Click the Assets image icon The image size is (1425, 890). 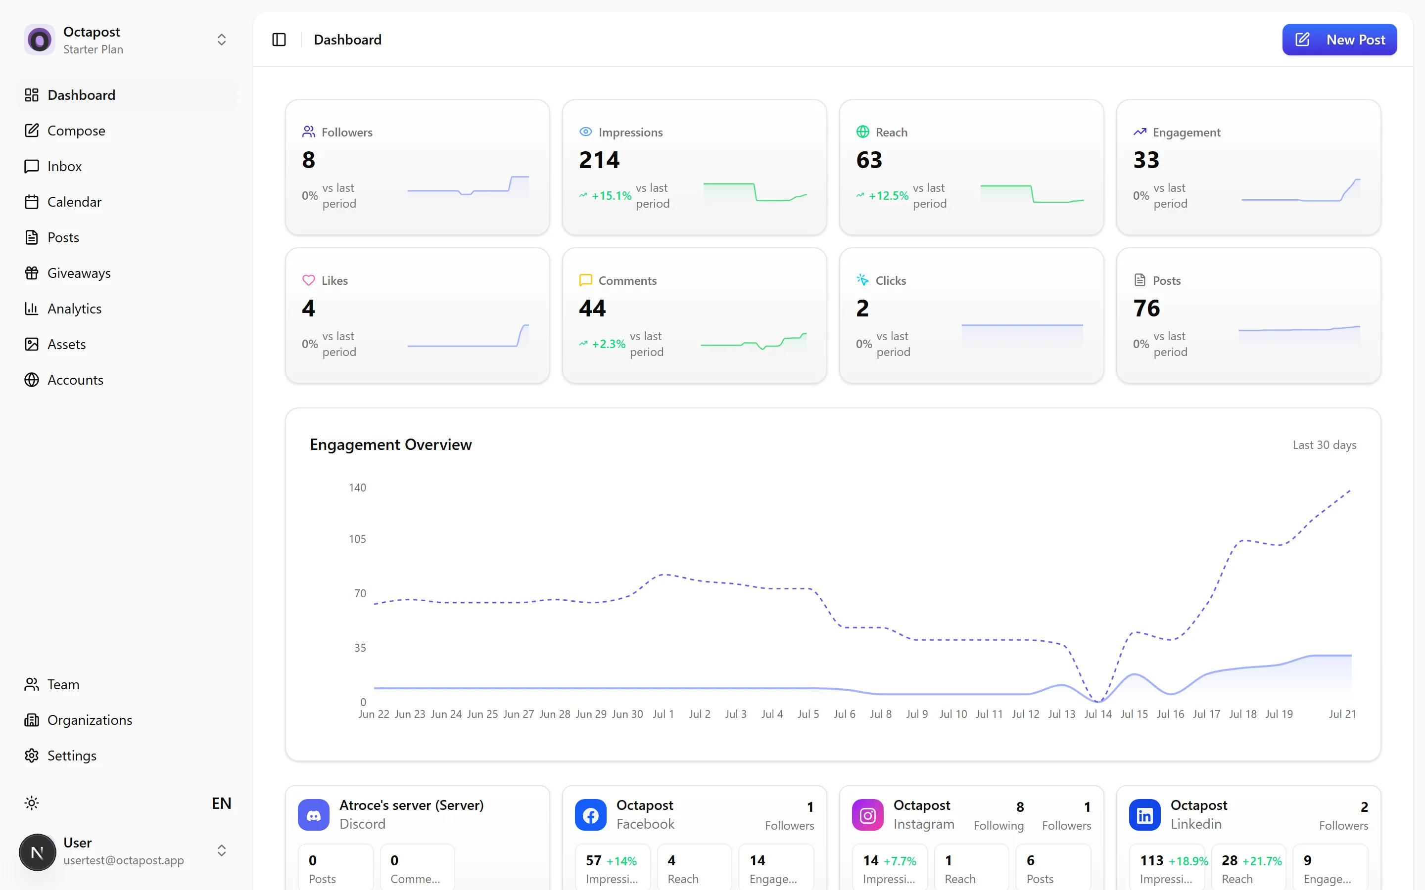(32, 344)
